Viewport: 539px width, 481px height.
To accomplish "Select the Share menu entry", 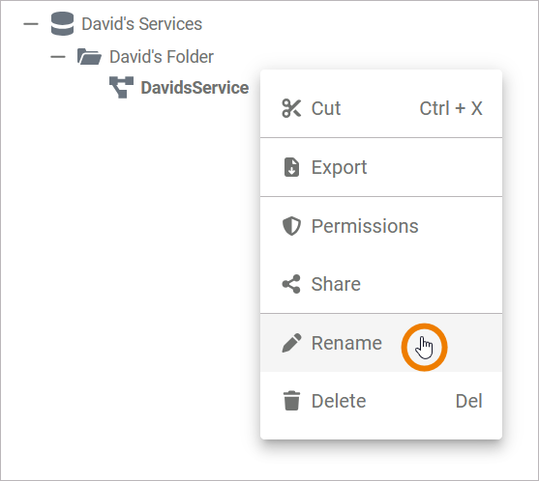I will coord(381,284).
